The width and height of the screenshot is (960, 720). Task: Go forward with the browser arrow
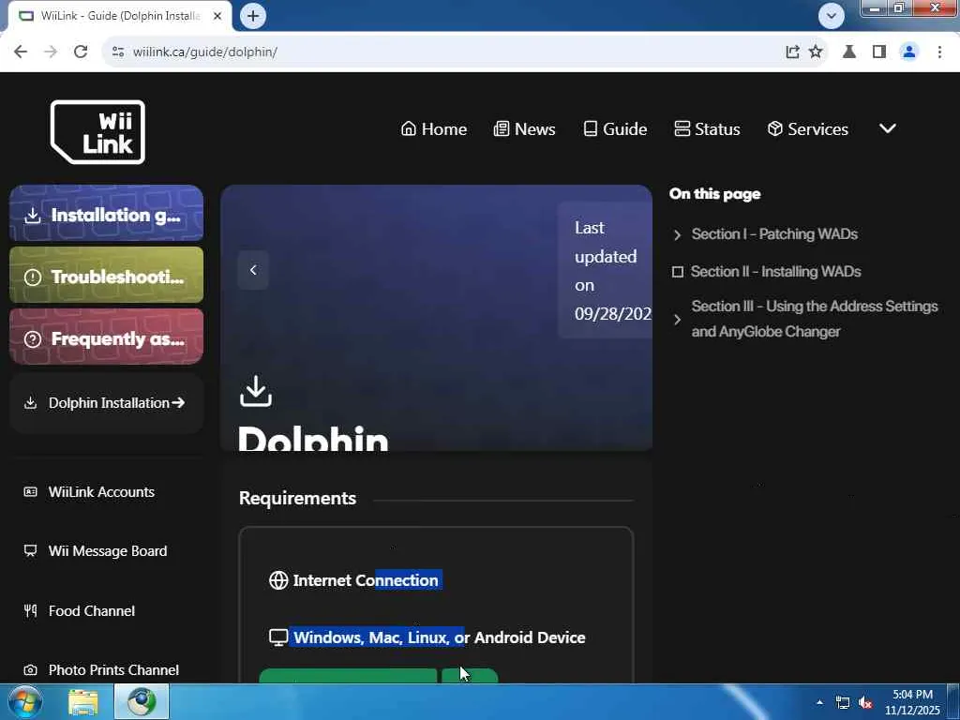[51, 52]
